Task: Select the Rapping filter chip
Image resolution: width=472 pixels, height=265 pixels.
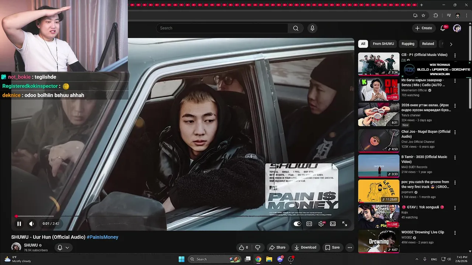Action: click(x=408, y=44)
